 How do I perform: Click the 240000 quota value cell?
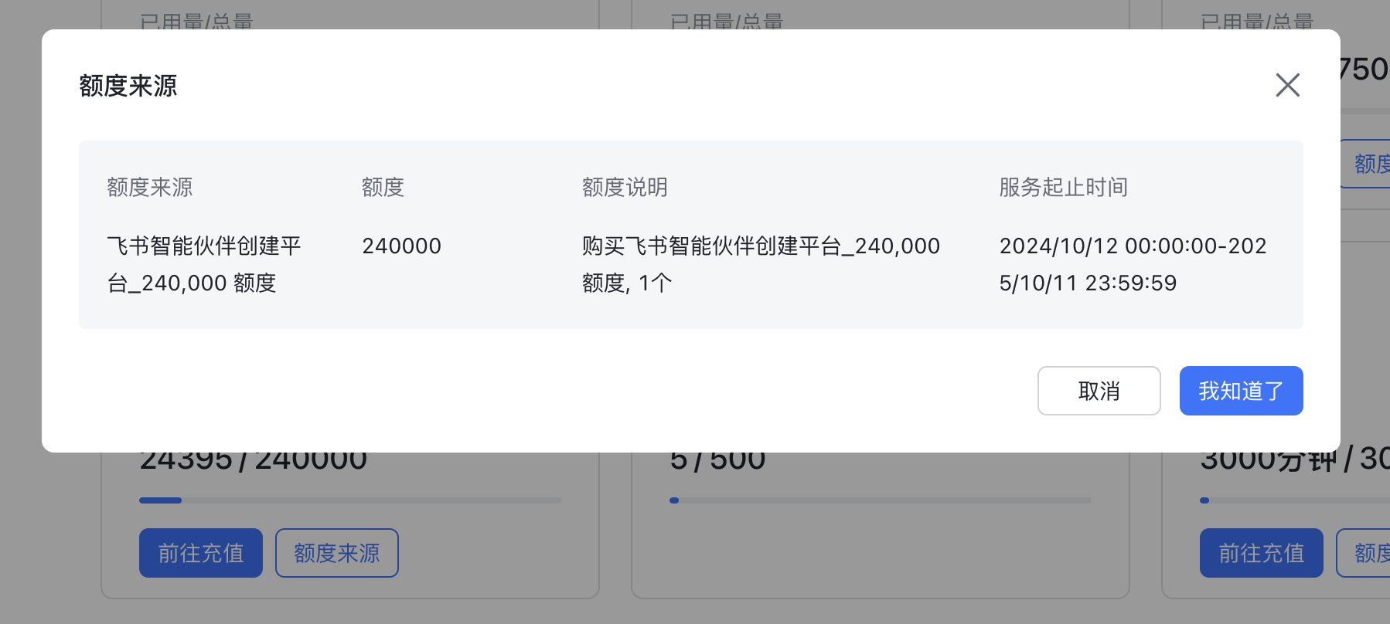402,246
